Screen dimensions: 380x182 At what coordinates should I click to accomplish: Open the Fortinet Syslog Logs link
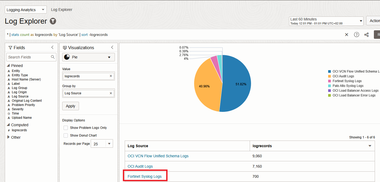tap(144, 176)
